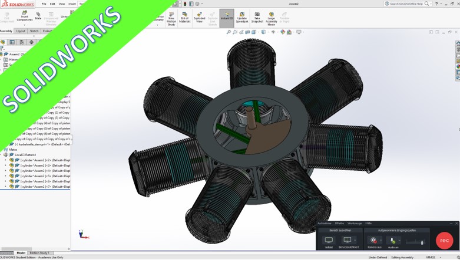The width and height of the screenshot is (460, 260).
Task: Open the Edit menu
Action: click(x=52, y=4)
